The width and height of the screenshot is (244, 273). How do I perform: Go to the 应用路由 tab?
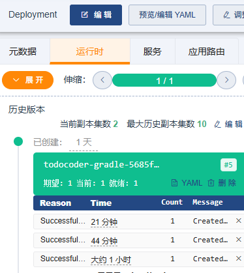tap(206, 51)
